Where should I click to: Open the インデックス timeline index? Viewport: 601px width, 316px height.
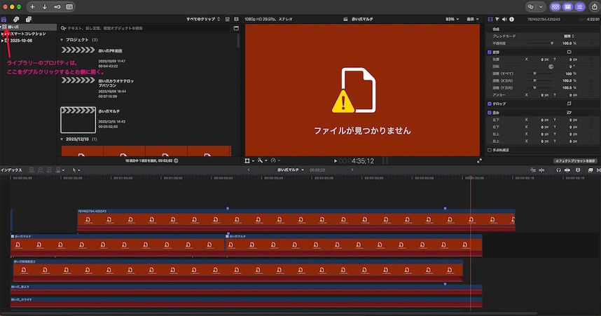[x=11, y=170]
